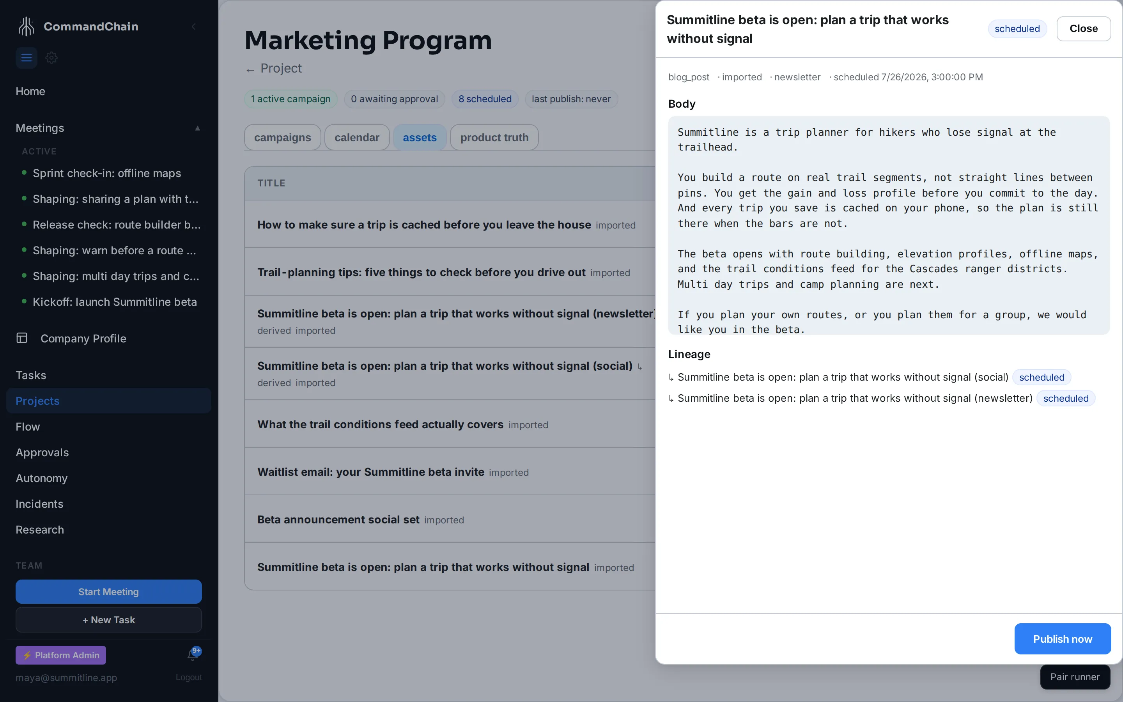Go to Flow in sidebar
The height and width of the screenshot is (702, 1123).
coord(27,427)
